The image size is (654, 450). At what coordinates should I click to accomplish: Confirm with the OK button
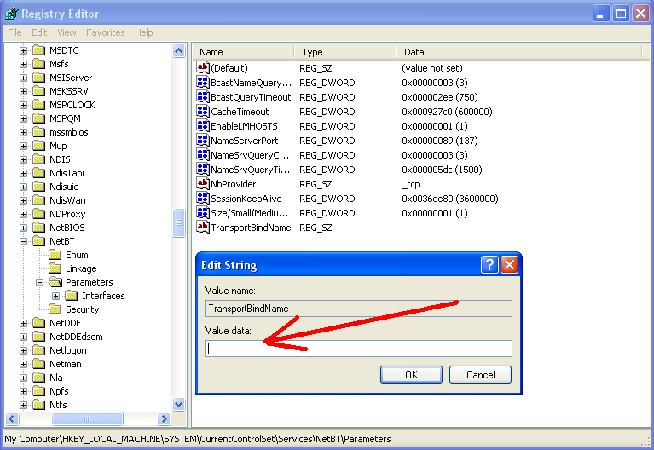(x=411, y=374)
